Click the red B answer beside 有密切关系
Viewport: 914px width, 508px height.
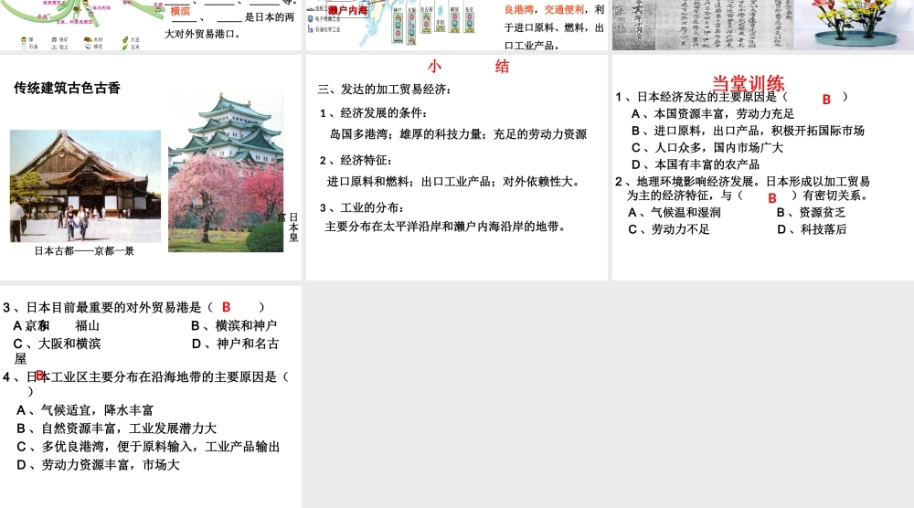point(771,198)
